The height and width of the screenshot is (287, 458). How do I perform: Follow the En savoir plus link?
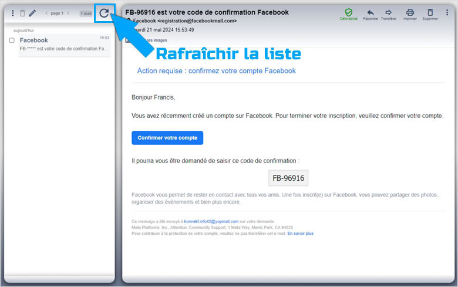[x=300, y=234]
